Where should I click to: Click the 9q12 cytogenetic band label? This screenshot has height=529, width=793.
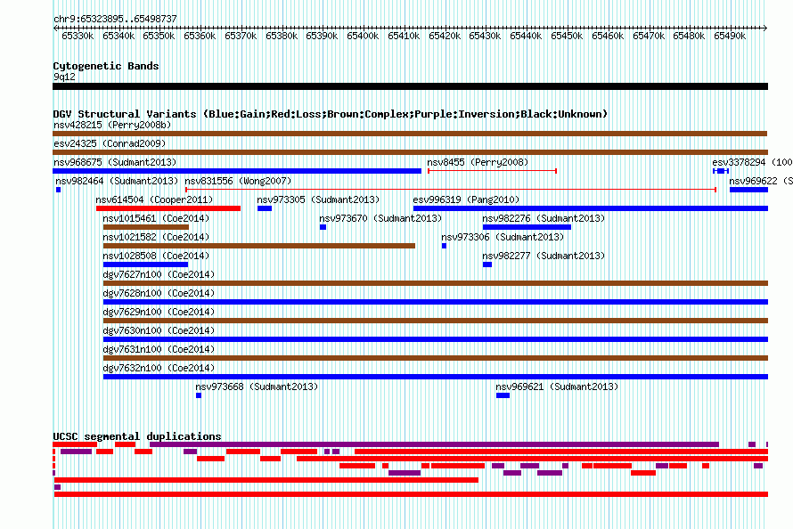pyautogui.click(x=64, y=77)
